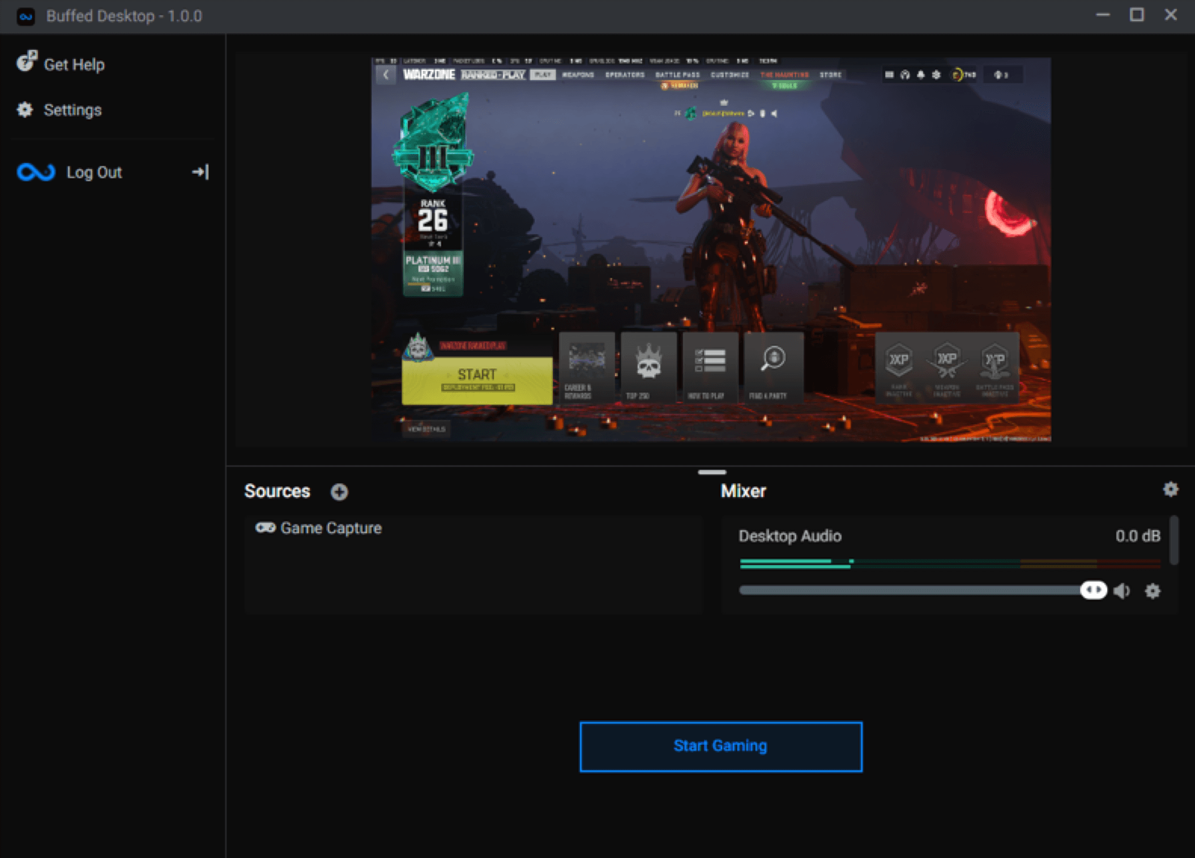1195x858 pixels.
Task: Click the Mixer heading
Action: (743, 491)
